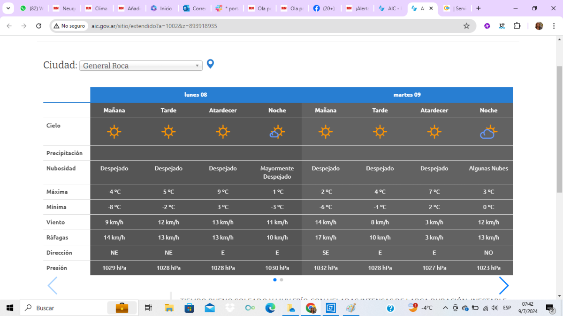
Task: Click the 1032 hPa pressure value
Action: pyautogui.click(x=326, y=268)
